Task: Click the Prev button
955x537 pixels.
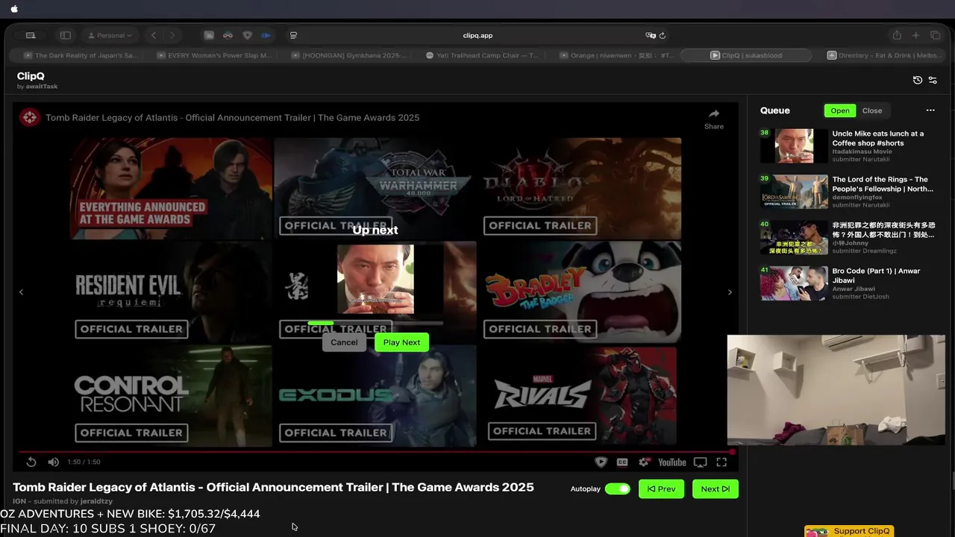Action: point(661,489)
